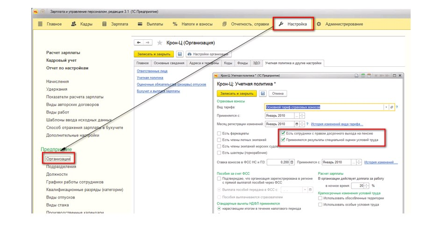The image size is (434, 234).
Task: Click spinner arrows of Месяц регистрации изменений field
Action: pos(302,124)
